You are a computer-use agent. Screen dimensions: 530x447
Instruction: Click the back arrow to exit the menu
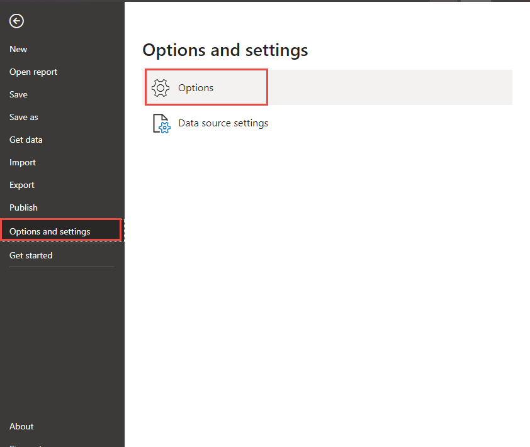tap(16, 21)
